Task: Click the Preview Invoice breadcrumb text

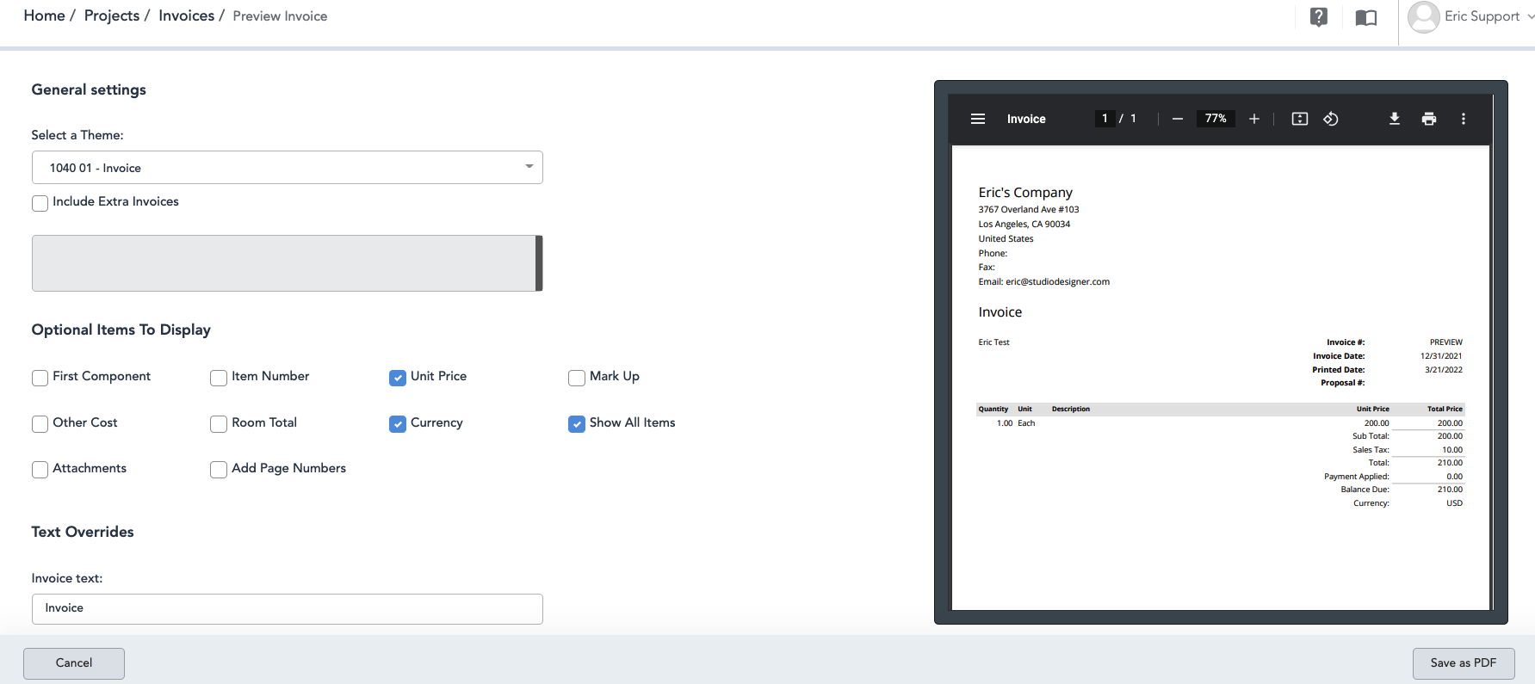Action: click(280, 16)
